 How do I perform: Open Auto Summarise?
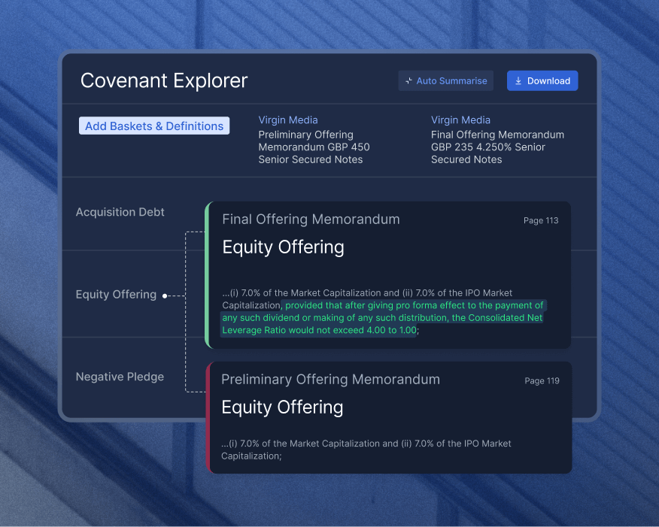tap(445, 80)
